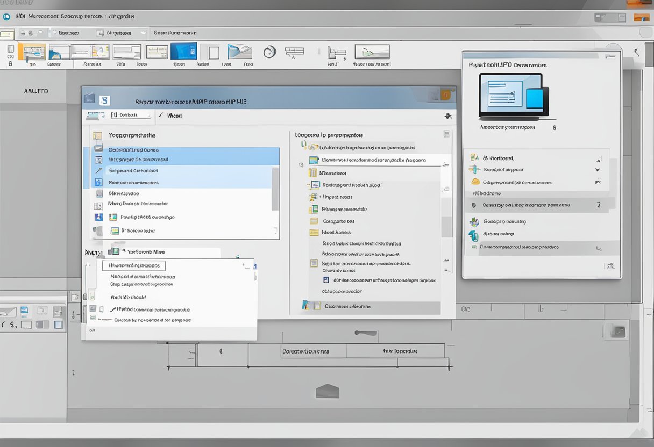
Task: Click the yellow warning triangle in the side panel
Action: pyautogui.click(x=474, y=182)
